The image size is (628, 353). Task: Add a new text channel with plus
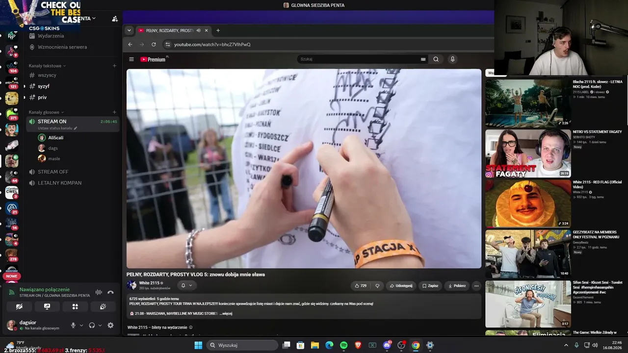pos(114,66)
